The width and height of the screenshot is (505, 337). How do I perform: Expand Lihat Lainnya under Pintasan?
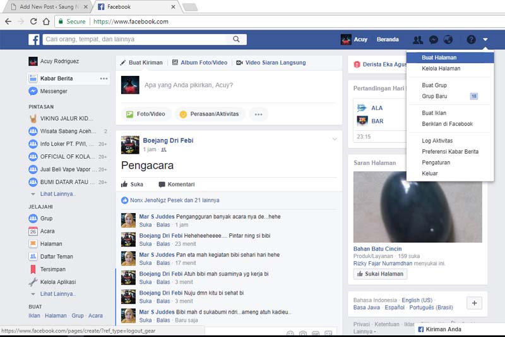pos(57,194)
